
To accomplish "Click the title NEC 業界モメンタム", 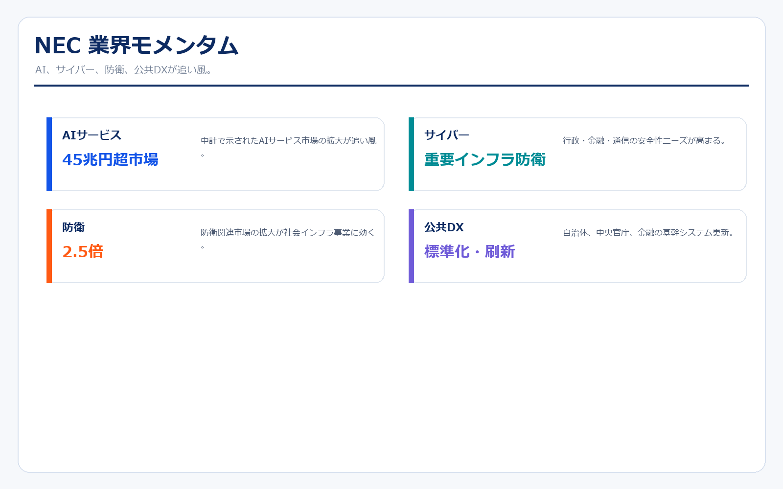I will [137, 45].
